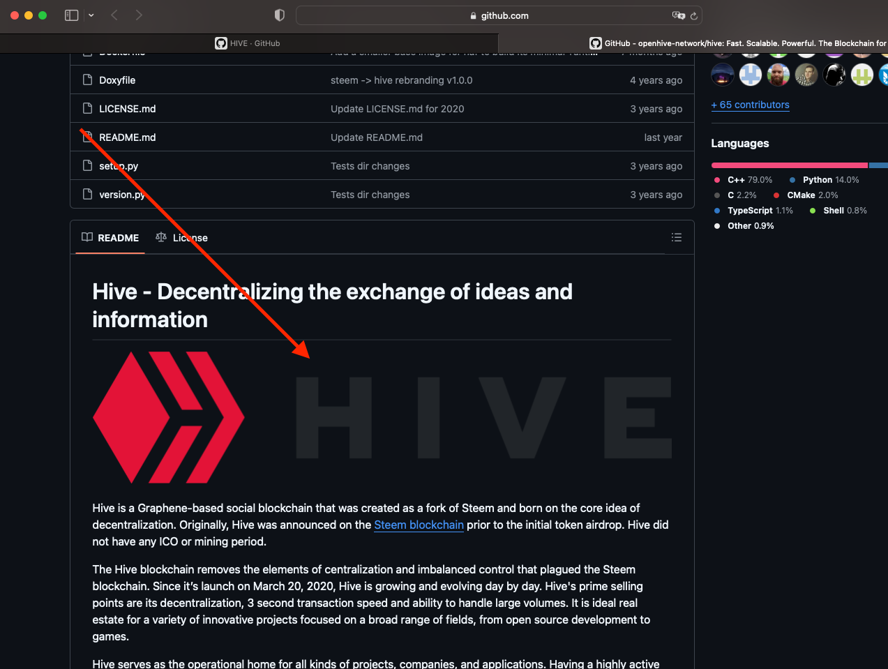Open the TypeScript 1.1% language link

coord(754,211)
